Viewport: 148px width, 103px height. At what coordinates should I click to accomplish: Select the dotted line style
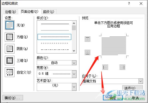point(55,30)
